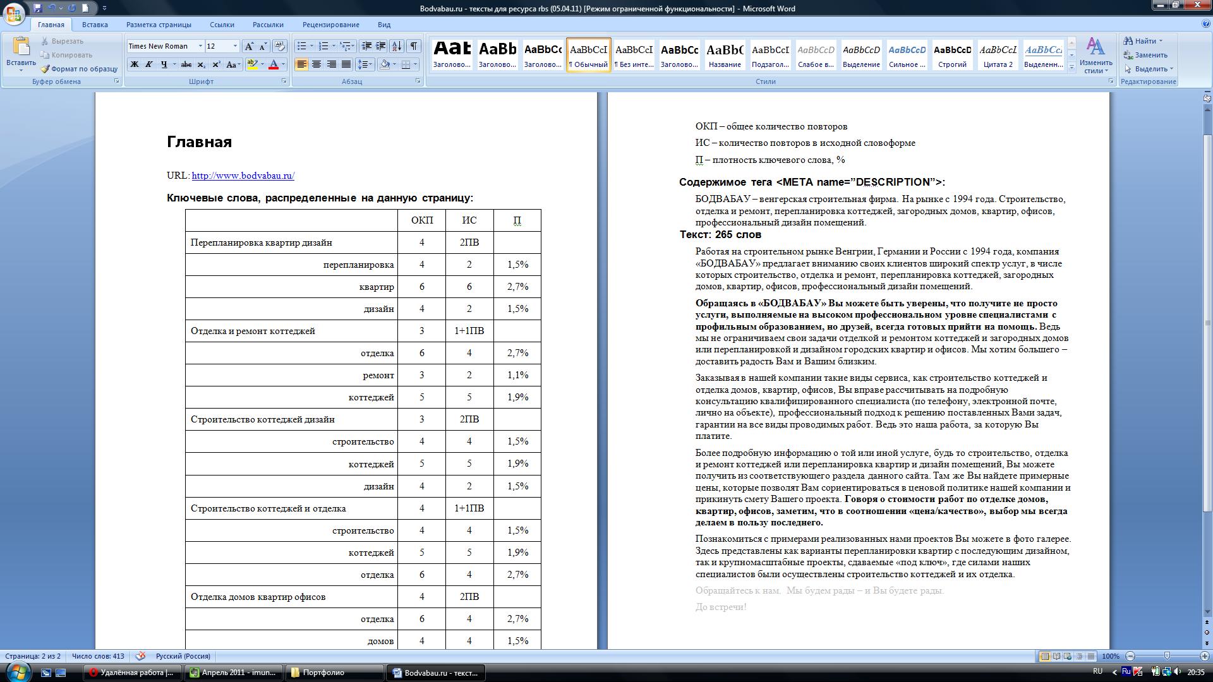Toggle center text alignment
1213x682 pixels.
[x=317, y=64]
